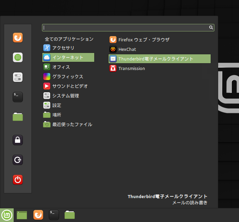Launch Thunderbird電子メールクライアント
This screenshot has height=222, width=239.
coord(159,59)
